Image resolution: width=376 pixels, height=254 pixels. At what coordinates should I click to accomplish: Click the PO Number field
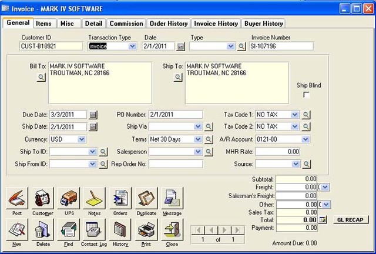(x=176, y=115)
